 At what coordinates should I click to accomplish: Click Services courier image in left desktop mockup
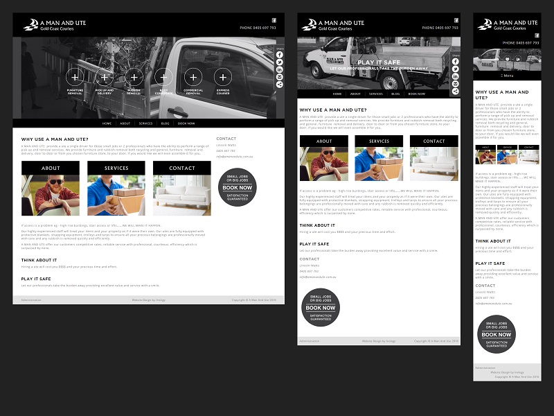116,195
